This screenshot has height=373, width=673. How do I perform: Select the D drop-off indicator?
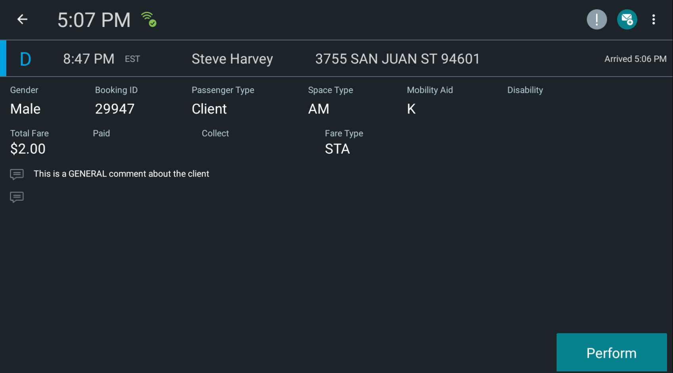click(x=25, y=58)
